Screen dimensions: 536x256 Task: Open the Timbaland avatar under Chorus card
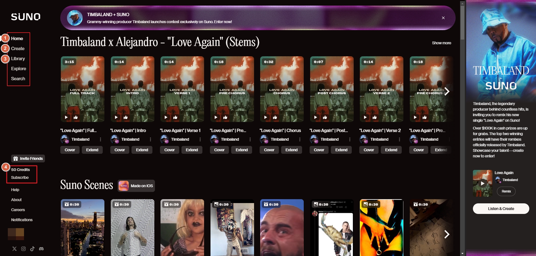[x=264, y=139]
